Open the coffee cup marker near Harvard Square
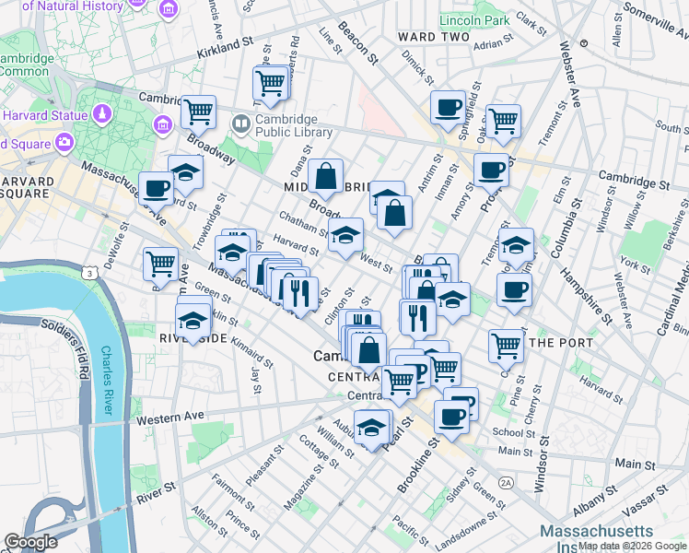Viewport: 689px width, 553px height. 156,191
